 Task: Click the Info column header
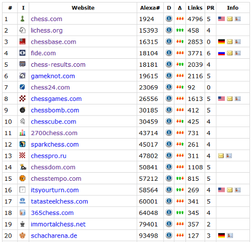click(233, 8)
